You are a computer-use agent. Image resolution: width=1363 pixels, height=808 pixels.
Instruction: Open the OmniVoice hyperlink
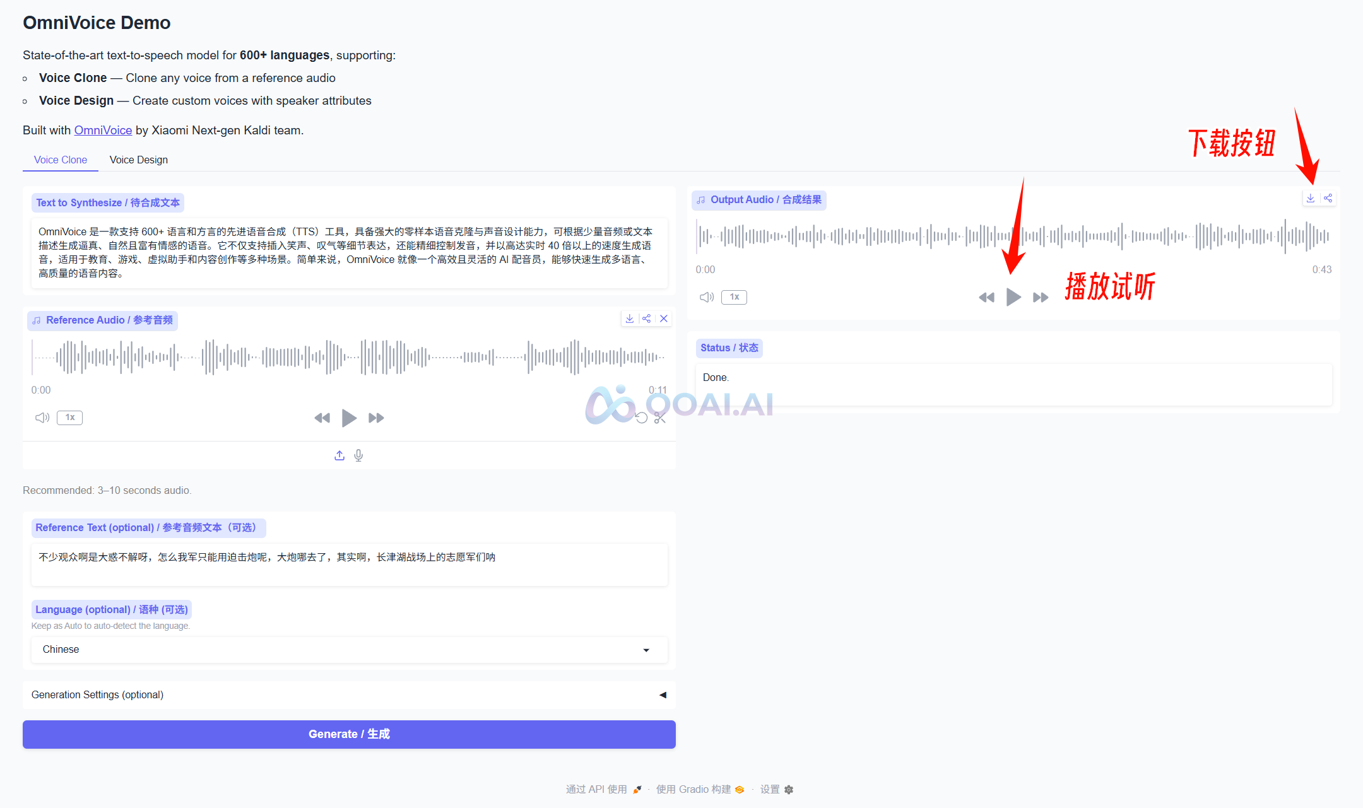tap(103, 130)
